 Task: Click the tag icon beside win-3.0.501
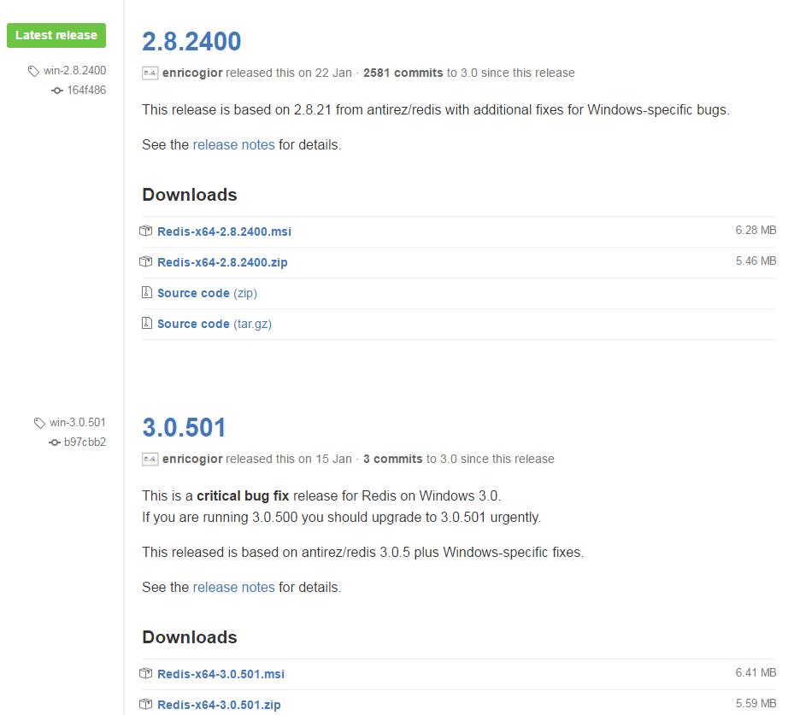coord(39,423)
